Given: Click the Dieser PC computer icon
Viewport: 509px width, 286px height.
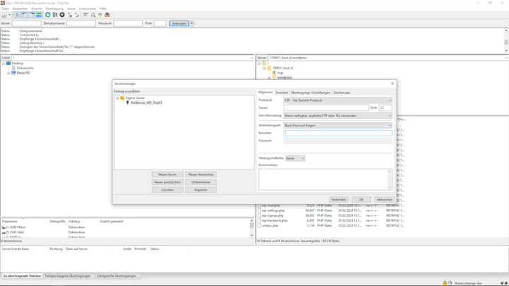Looking at the screenshot, I should [13, 73].
